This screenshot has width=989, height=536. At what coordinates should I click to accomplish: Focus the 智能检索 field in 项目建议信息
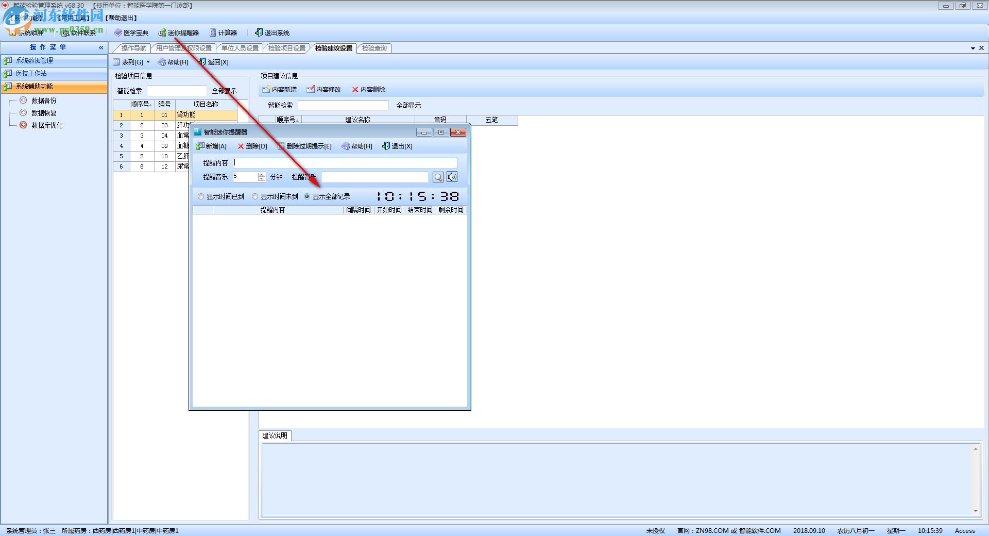coord(343,106)
